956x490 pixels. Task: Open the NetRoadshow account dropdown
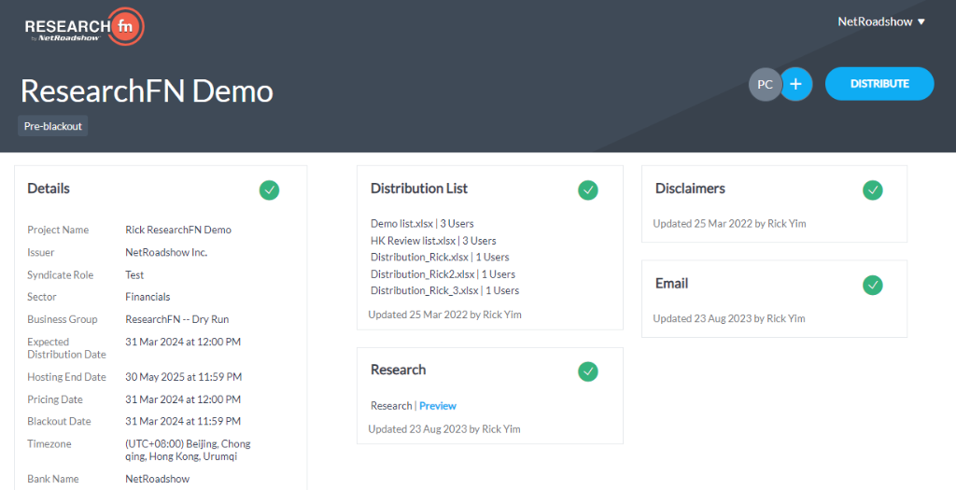pos(881,22)
